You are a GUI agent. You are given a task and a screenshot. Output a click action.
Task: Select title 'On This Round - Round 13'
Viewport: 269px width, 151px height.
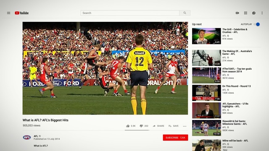tap(236, 86)
